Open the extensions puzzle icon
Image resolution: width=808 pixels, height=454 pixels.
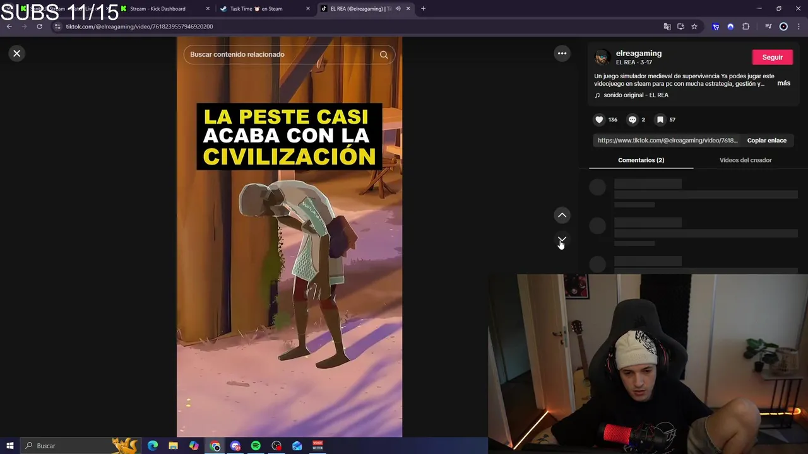point(746,26)
